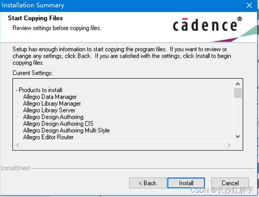Click the Install button
Viewport: 259px width, 197px height.
(x=186, y=183)
